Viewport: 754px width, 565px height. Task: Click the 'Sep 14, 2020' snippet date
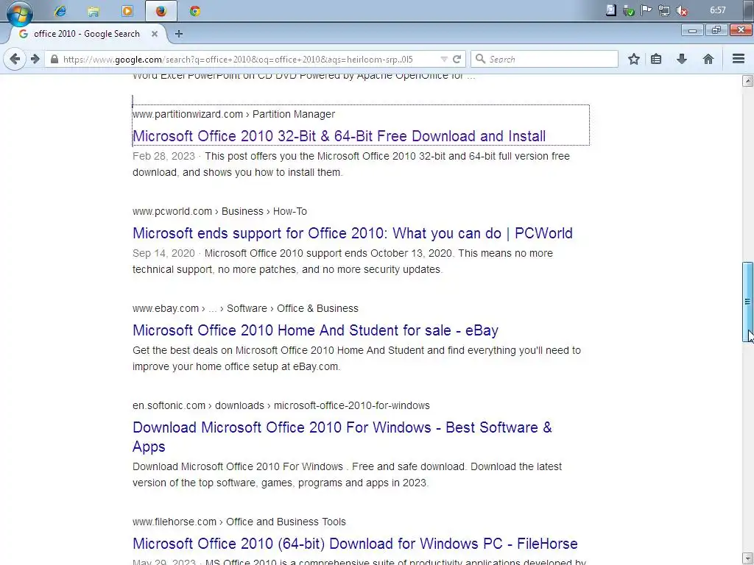tap(163, 253)
